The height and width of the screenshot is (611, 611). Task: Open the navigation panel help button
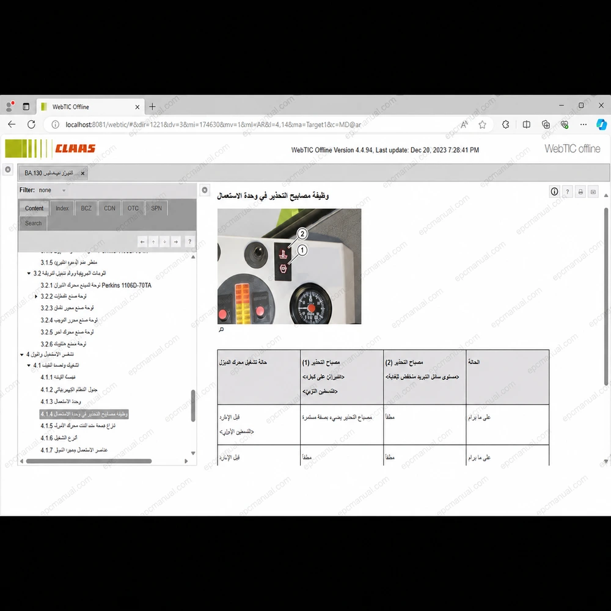190,241
